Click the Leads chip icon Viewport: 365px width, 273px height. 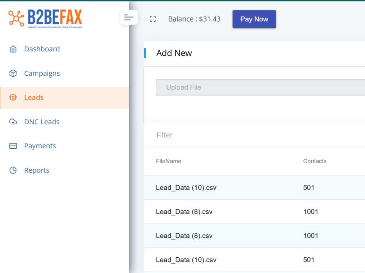(x=13, y=97)
